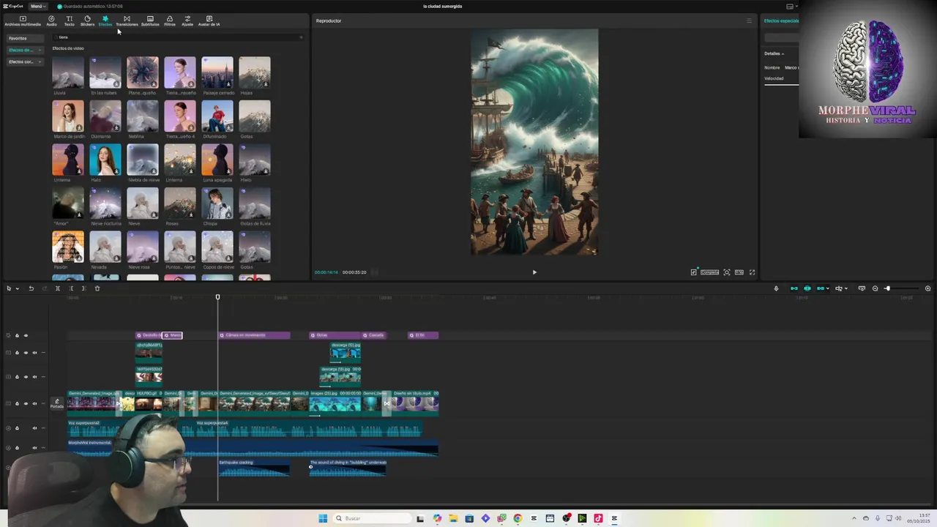Zoom out the timeline
The width and height of the screenshot is (937, 527).
875,288
